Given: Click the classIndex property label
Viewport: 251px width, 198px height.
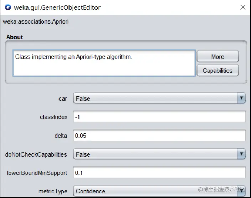Looking at the screenshot, I should coord(53,117).
